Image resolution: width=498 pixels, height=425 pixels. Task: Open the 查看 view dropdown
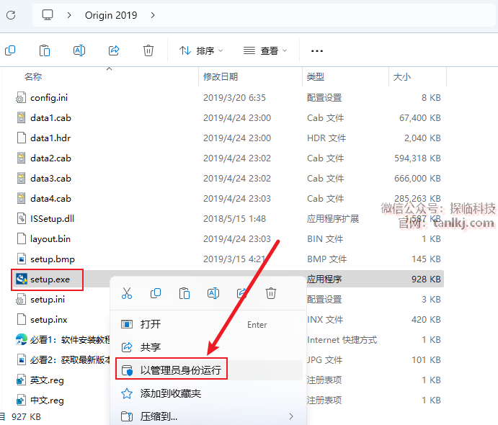pyautogui.click(x=265, y=50)
